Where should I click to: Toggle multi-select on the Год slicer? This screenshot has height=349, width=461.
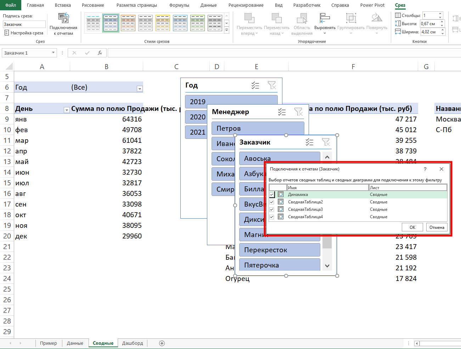click(x=255, y=85)
